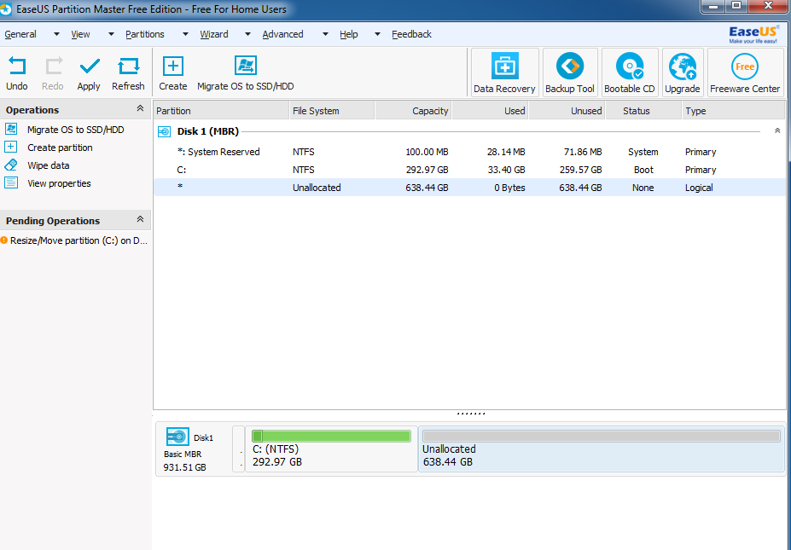Click the C: (NTFS) green usage bar
Image resolution: width=791 pixels, height=550 pixels.
coord(331,436)
